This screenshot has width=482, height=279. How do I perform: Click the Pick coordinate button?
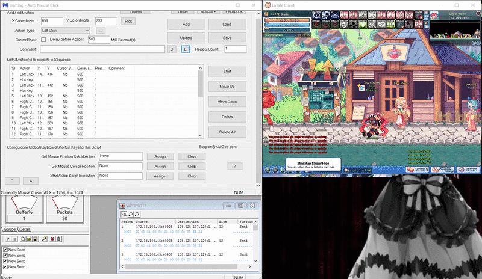(128, 21)
